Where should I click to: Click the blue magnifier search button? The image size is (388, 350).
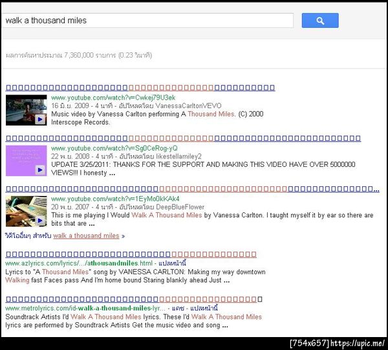tap(320, 21)
